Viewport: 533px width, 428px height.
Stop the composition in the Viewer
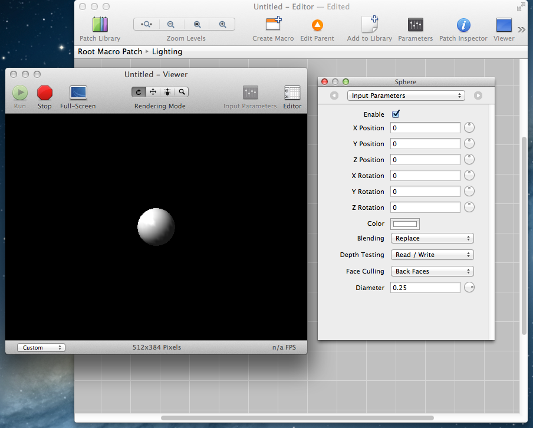45,93
